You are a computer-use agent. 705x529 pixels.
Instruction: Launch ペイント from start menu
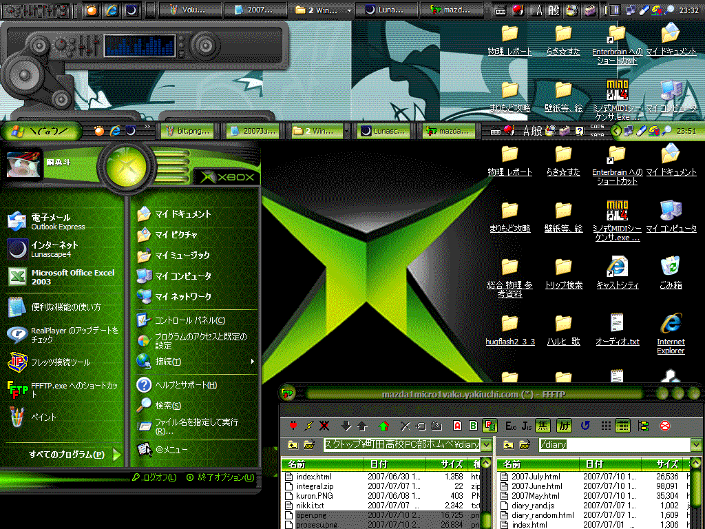pyautogui.click(x=63, y=417)
